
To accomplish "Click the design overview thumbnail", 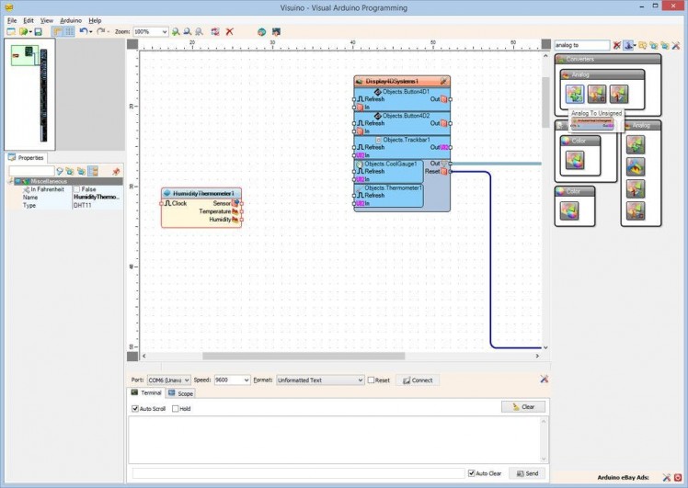I will point(30,92).
